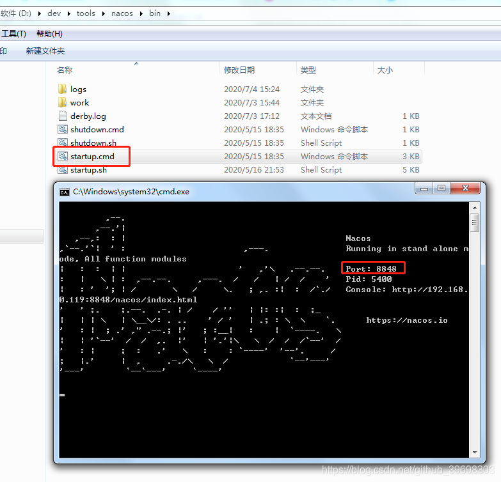Click the startup.cmd script icon
This screenshot has height=482, width=501.
(x=63, y=156)
